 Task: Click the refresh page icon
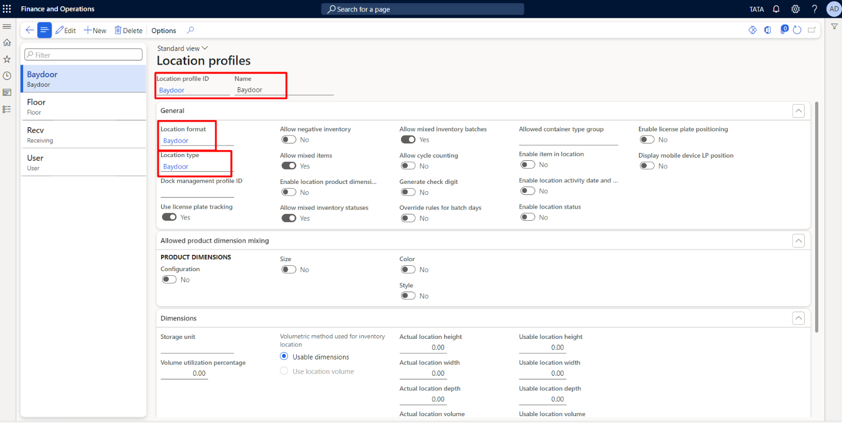797,30
